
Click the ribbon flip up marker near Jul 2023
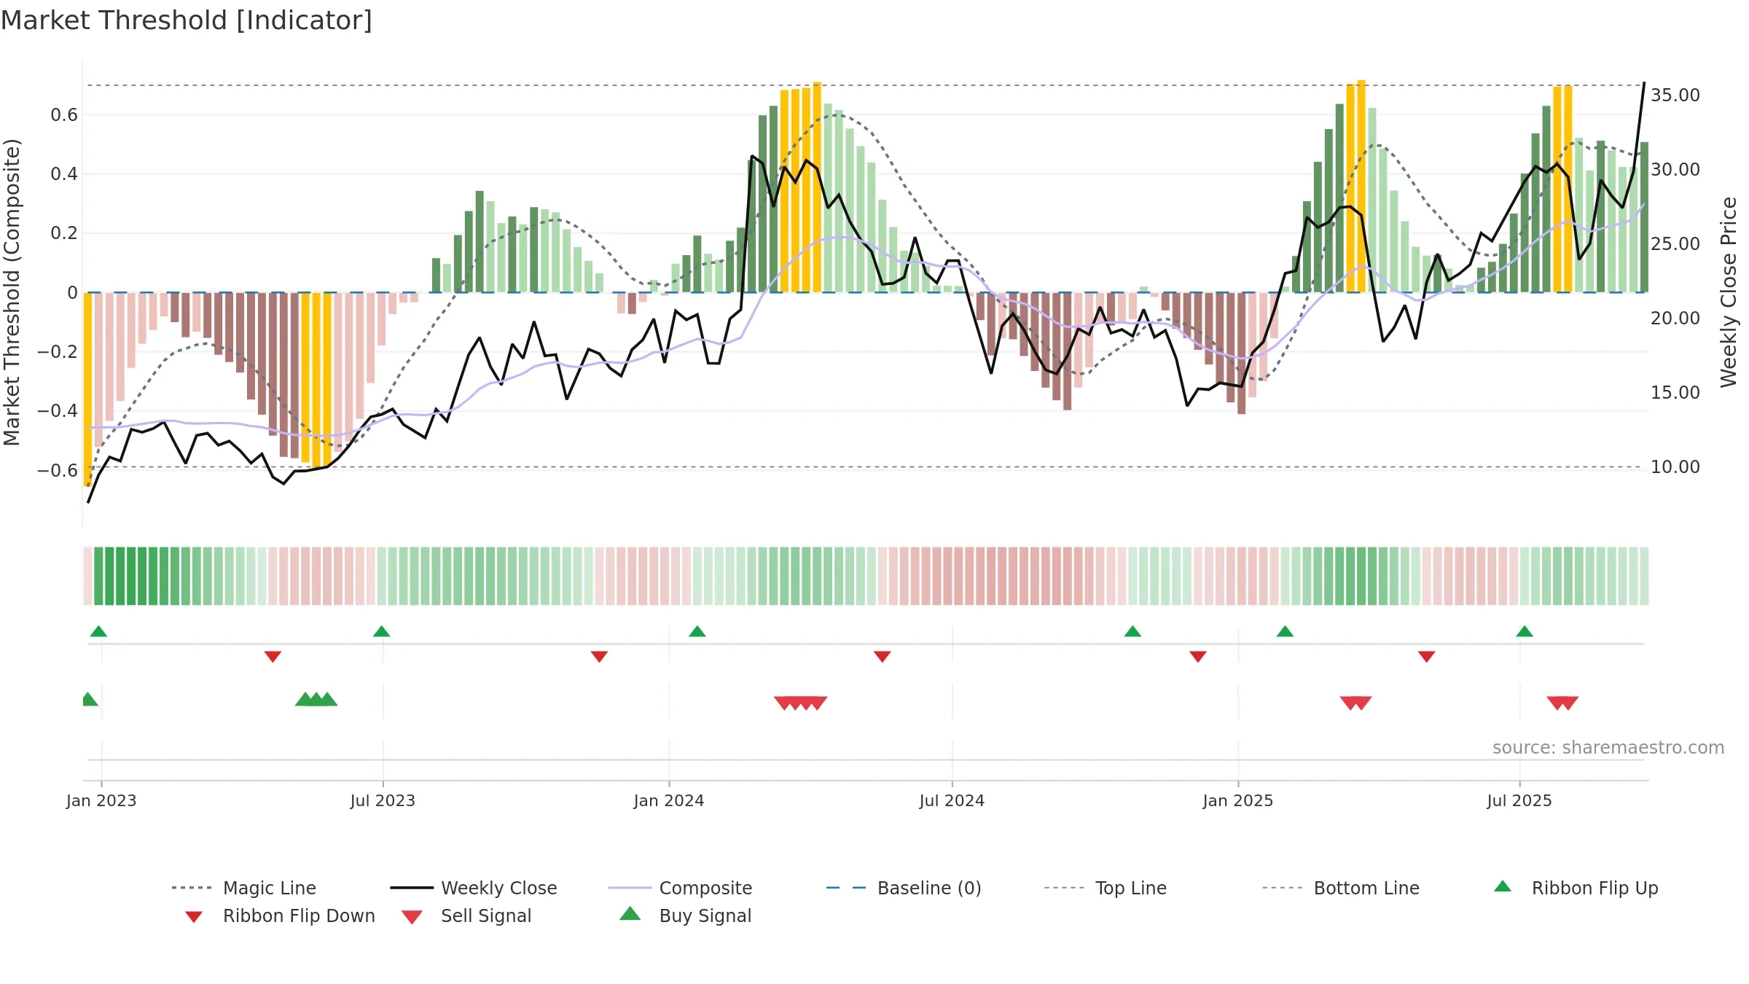381,631
